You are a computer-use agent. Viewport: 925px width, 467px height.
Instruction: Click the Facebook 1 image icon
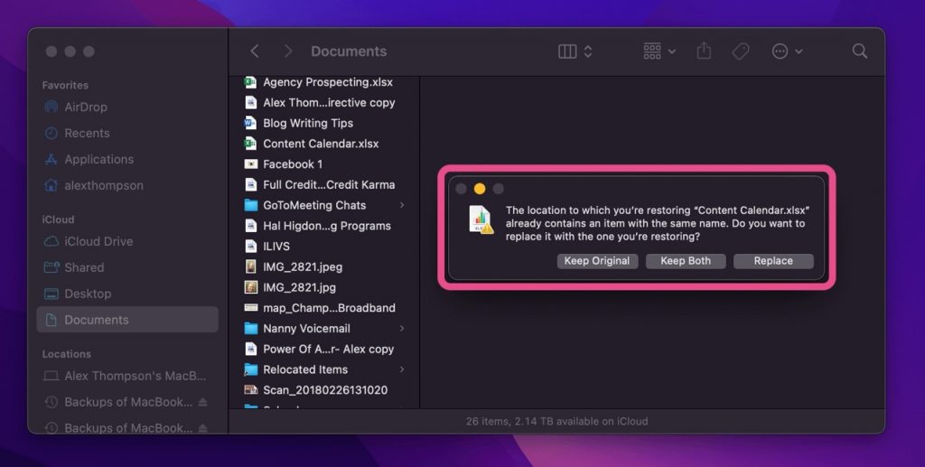[251, 163]
